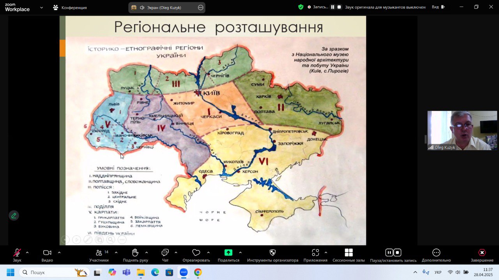Click the Отреагировать reactions heart icon

196,253
